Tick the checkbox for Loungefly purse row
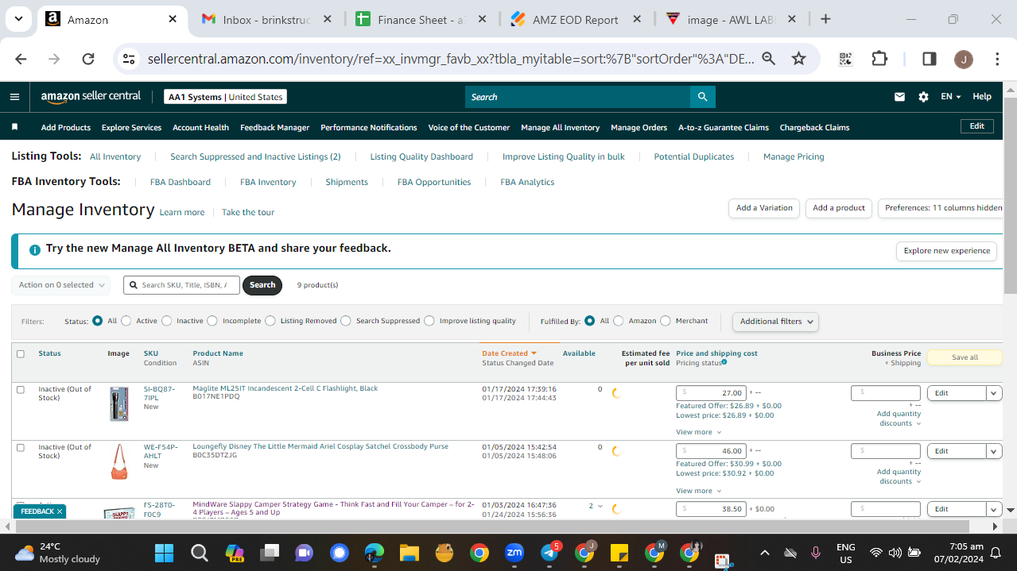Screen dimensions: 1017x571 pyautogui.click(x=21, y=448)
